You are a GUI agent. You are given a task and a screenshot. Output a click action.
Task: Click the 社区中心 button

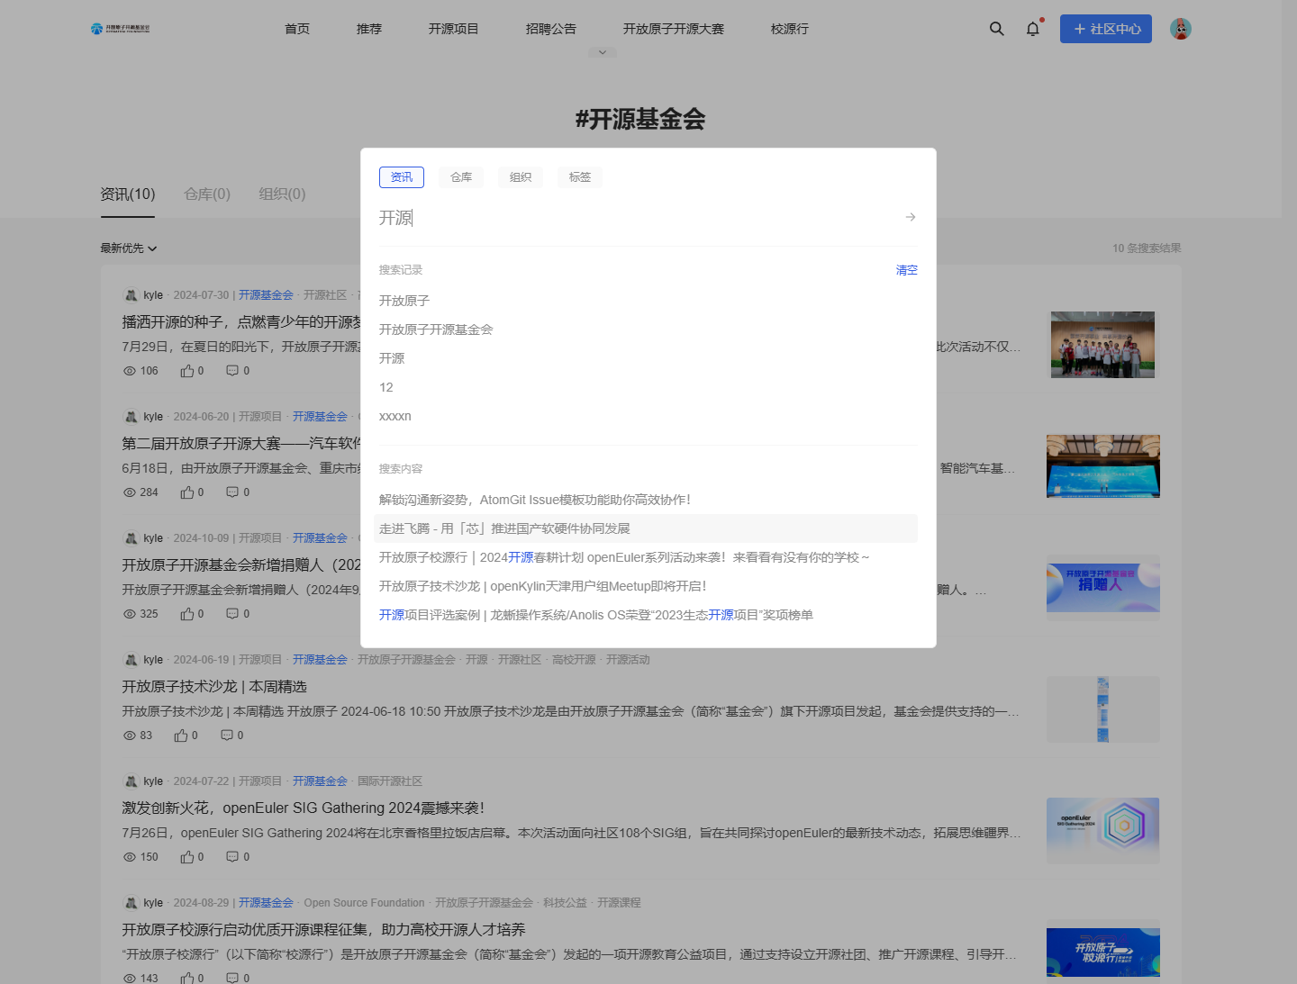pyautogui.click(x=1106, y=29)
